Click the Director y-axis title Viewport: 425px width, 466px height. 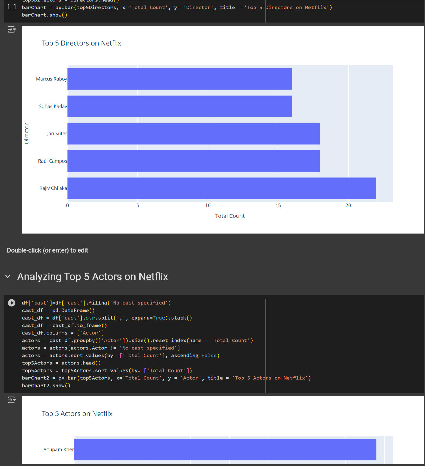27,134
